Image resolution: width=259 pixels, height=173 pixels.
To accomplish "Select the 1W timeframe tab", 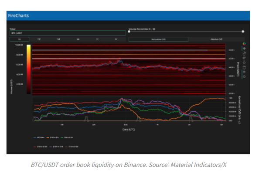I will point(39,40).
